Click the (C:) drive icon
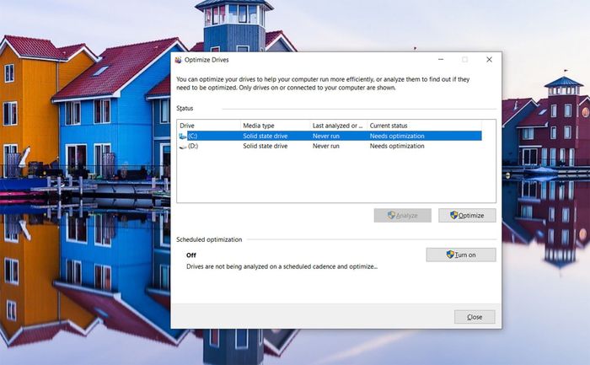 pyautogui.click(x=183, y=136)
